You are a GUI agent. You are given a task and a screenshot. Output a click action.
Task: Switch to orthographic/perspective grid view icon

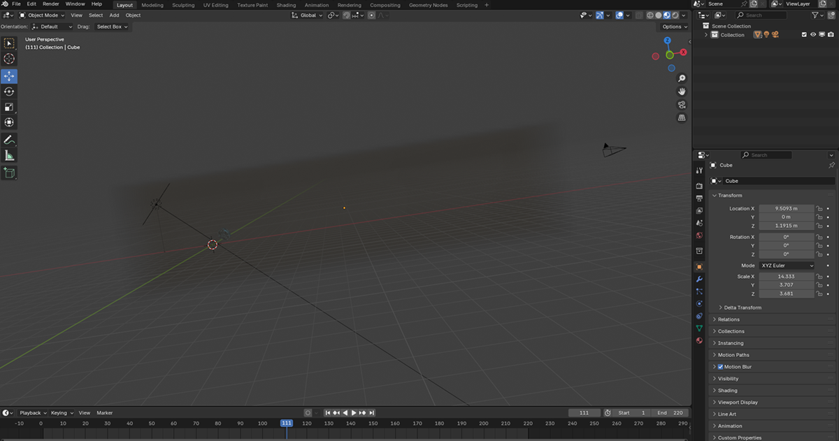(x=682, y=118)
